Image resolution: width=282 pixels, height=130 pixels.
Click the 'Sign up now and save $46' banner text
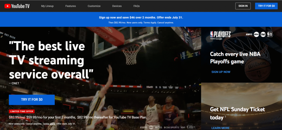[x=141, y=18]
